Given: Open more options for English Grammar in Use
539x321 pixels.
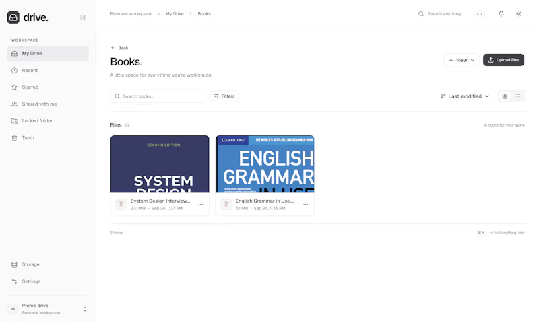Looking at the screenshot, I should pyautogui.click(x=306, y=205).
